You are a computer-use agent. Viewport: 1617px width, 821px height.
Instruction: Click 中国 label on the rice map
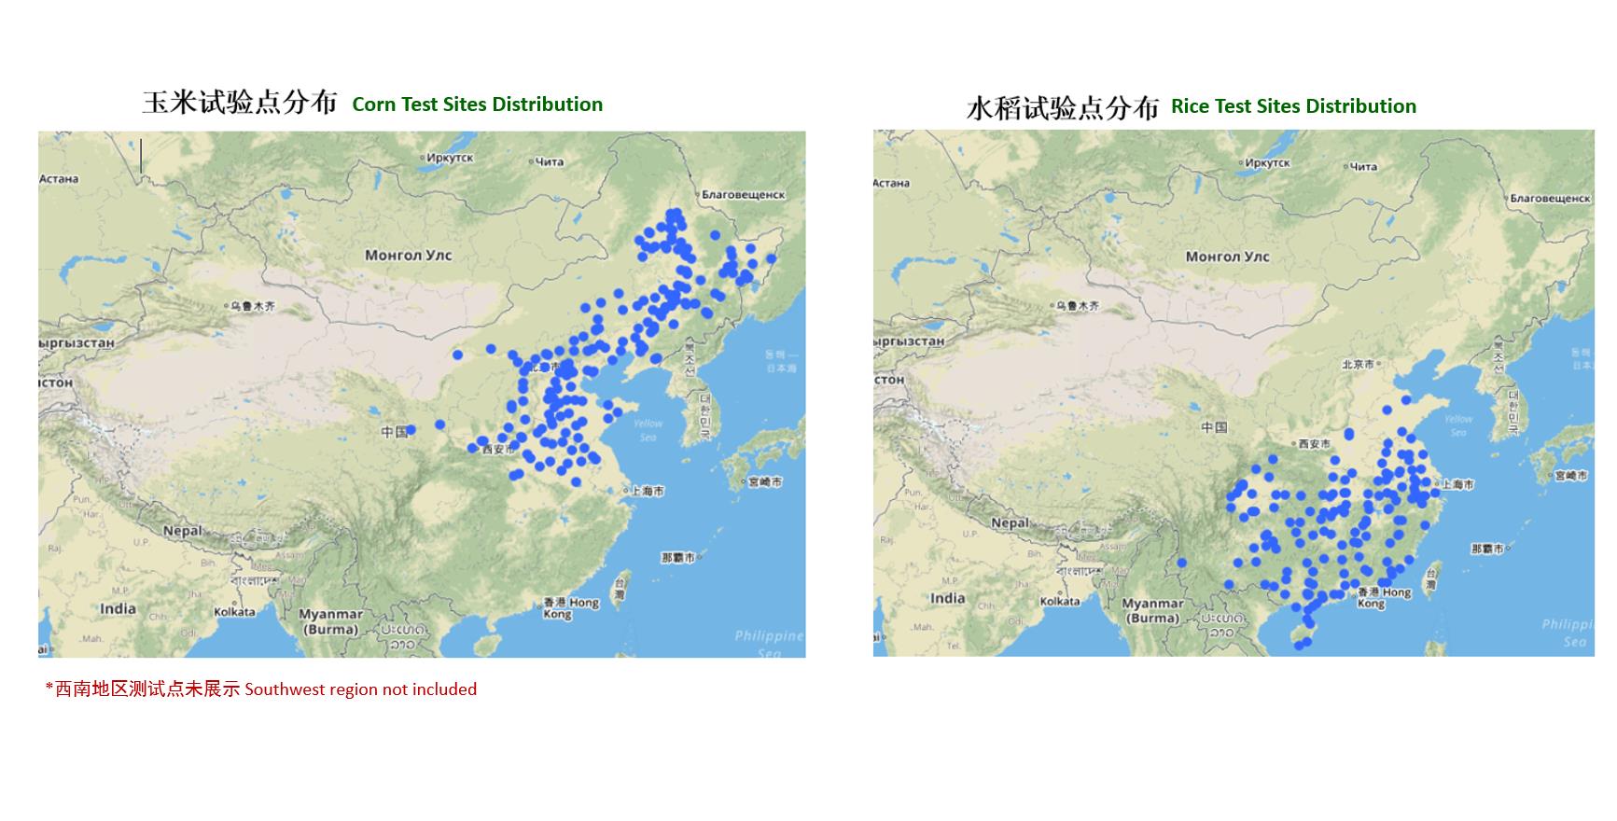(1213, 427)
